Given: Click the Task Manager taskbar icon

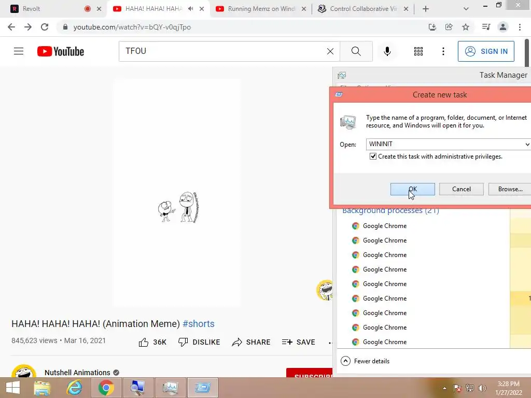Looking at the screenshot, I should click(x=170, y=388).
